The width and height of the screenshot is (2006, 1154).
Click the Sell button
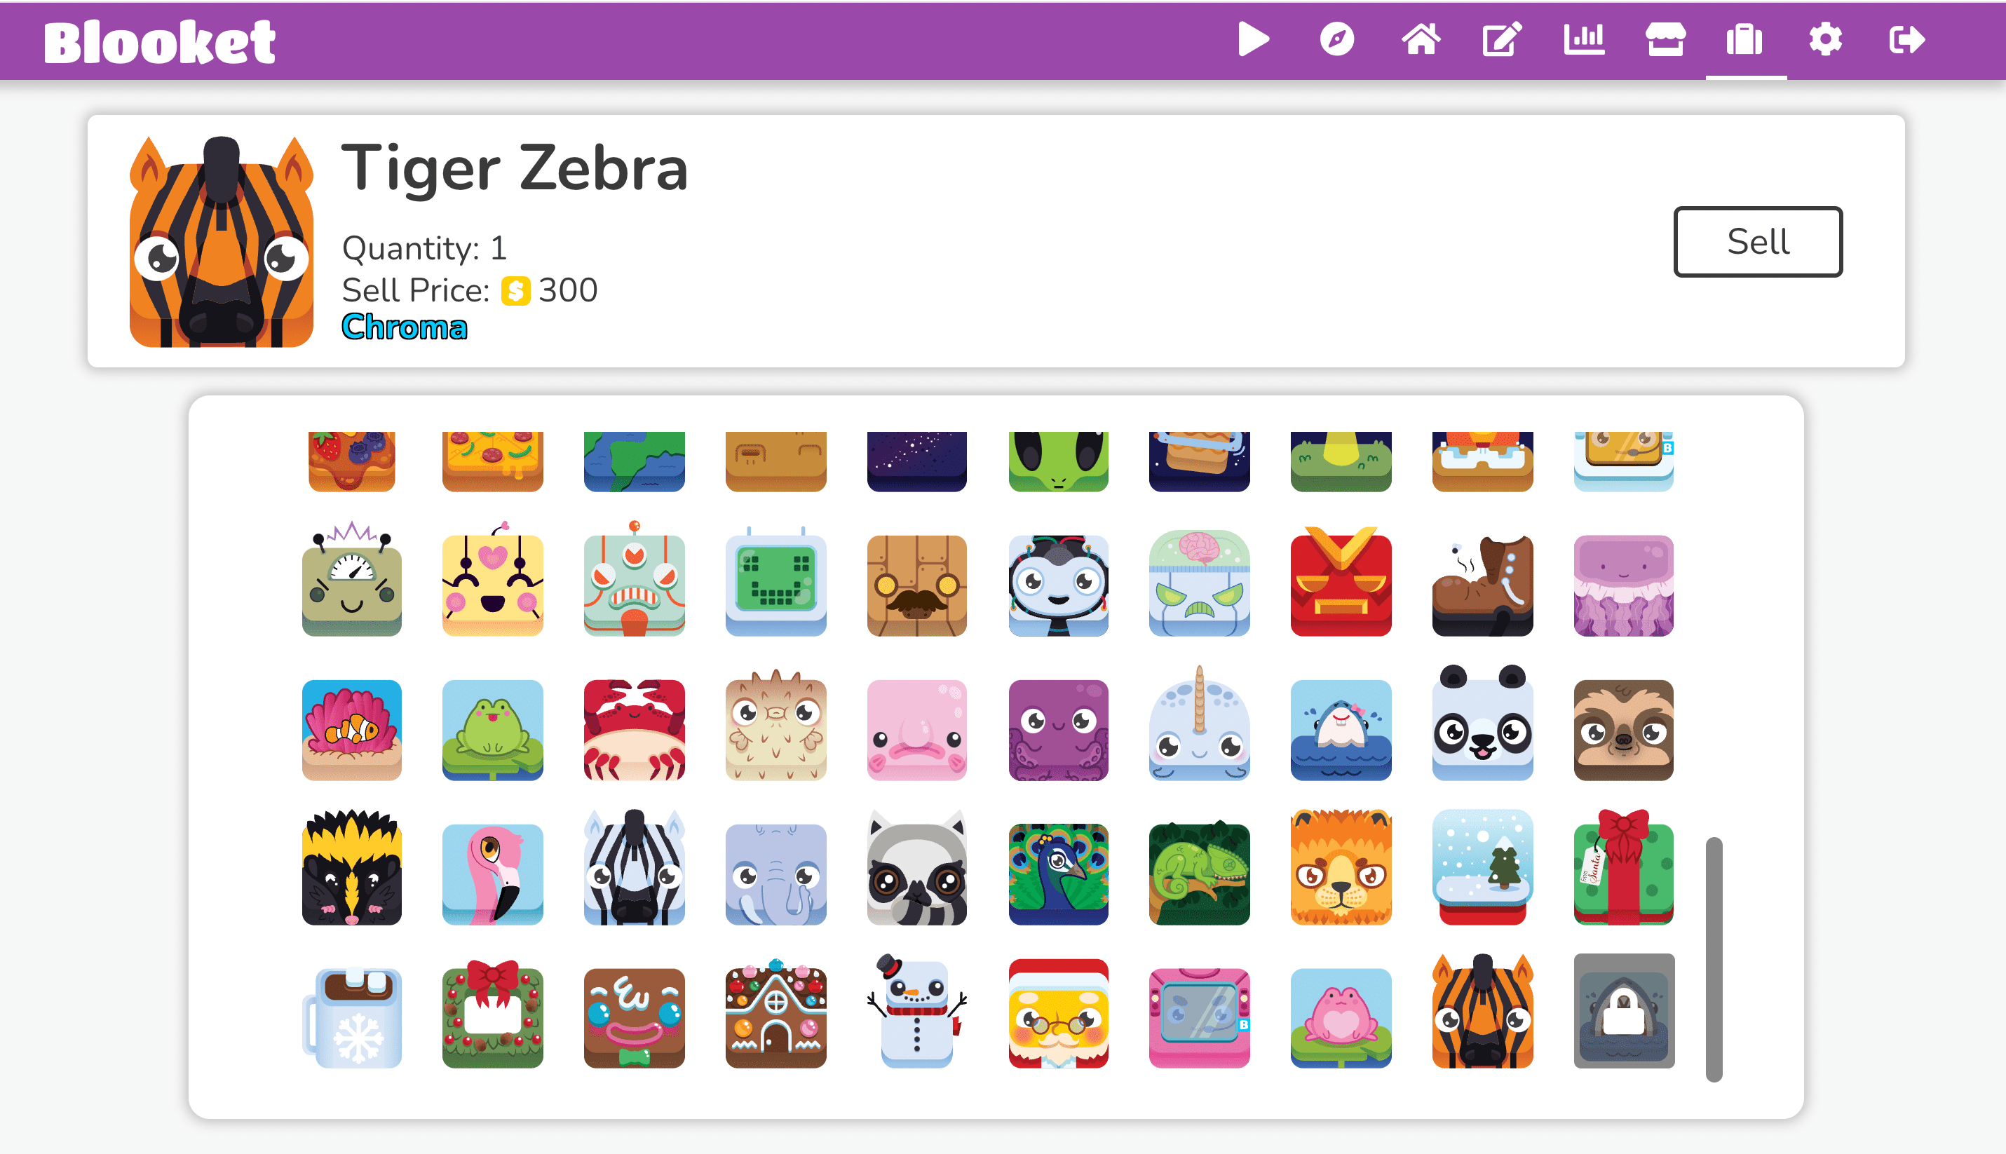click(x=1757, y=242)
